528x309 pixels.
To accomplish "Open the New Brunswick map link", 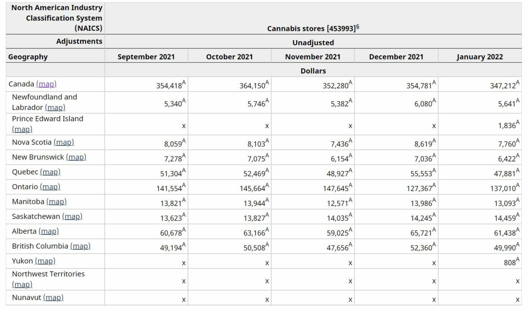I will (x=76, y=157).
